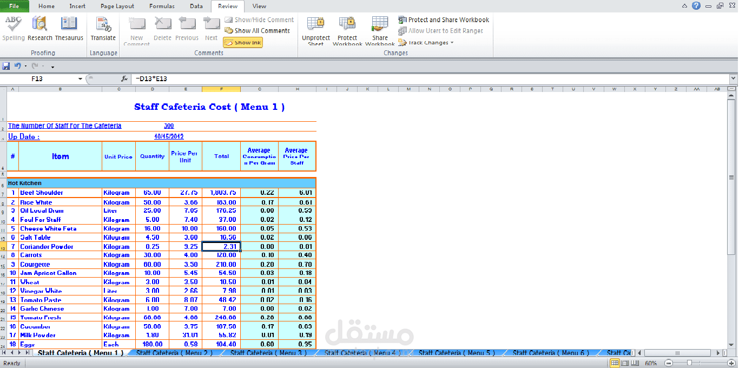Toggle Show All Comments

coord(258,31)
